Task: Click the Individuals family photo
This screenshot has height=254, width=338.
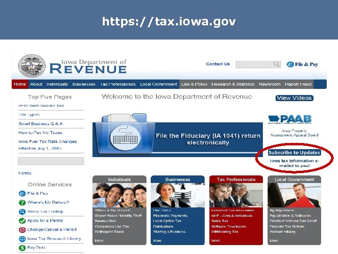Action: coord(119,195)
